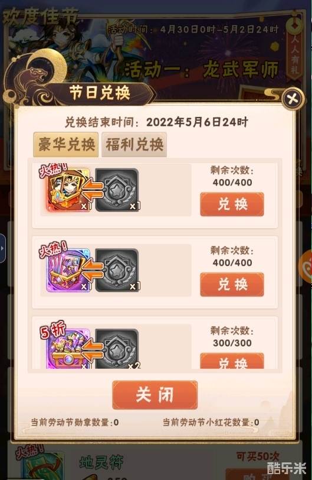Tap the red hero card chest icon
Viewport: 312px width, 480px height.
coord(68,190)
